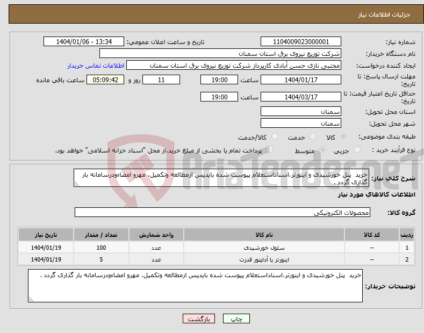Click the resize grip of توضیحات خریدار box
The height and width of the screenshot is (333, 424).
31,299
